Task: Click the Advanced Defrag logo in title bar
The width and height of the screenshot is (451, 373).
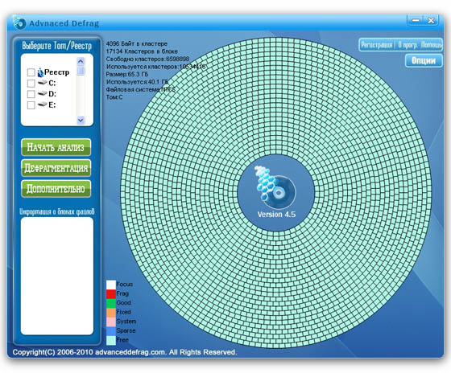Action: (19, 23)
